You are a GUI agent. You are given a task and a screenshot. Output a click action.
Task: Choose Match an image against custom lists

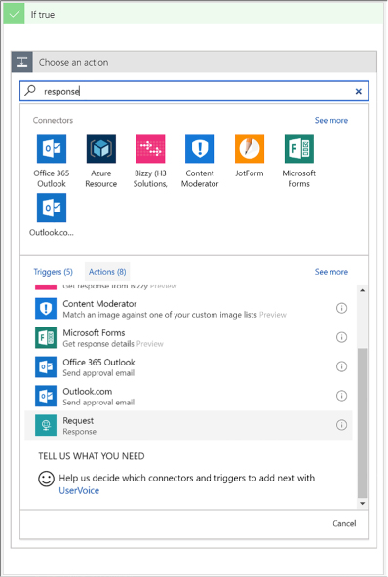coord(160,315)
